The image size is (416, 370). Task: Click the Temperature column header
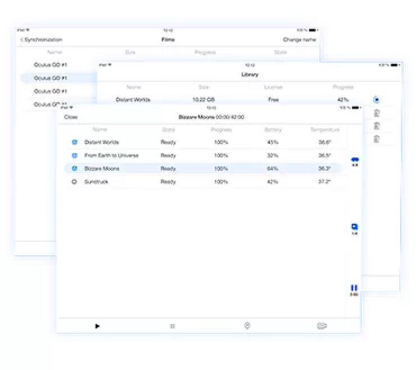click(x=324, y=130)
